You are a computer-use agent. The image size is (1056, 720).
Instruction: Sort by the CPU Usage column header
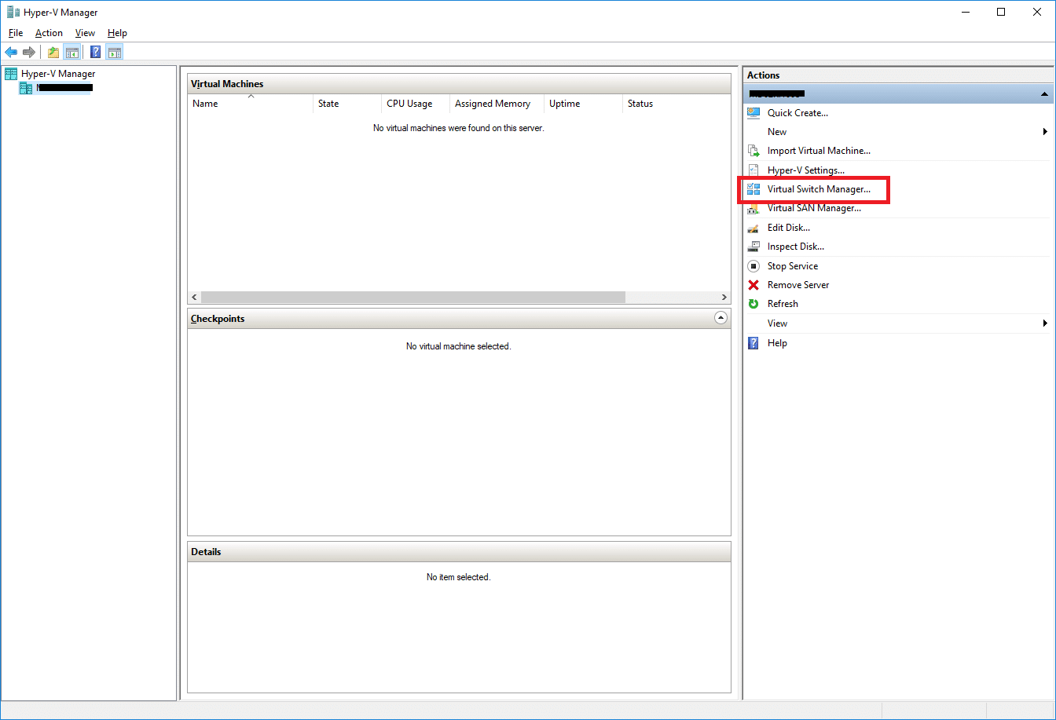(x=415, y=104)
